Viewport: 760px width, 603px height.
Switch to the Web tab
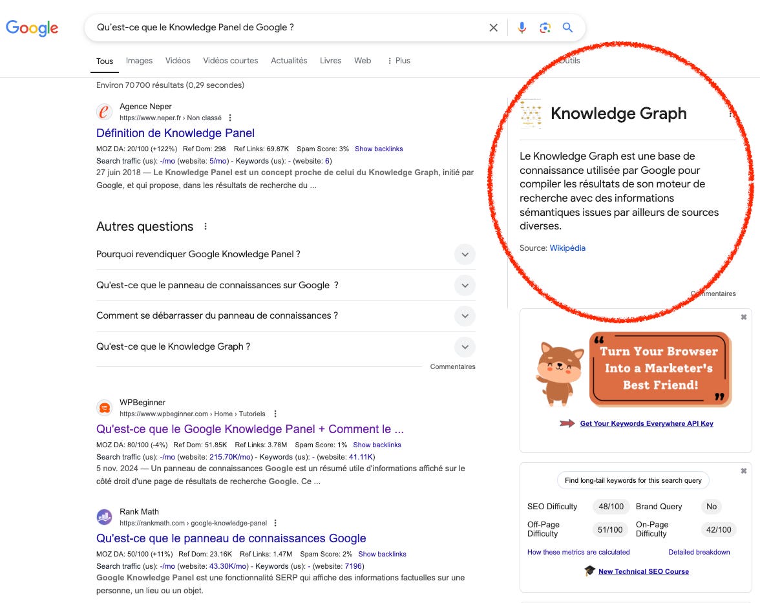pos(363,61)
